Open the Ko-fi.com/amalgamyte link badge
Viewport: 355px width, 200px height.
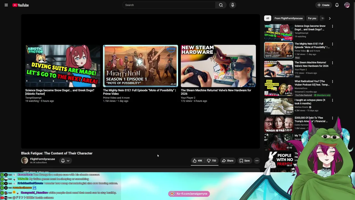pyautogui.click(x=189, y=194)
